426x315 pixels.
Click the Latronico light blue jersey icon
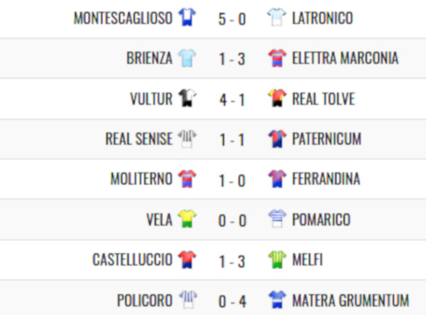(277, 17)
